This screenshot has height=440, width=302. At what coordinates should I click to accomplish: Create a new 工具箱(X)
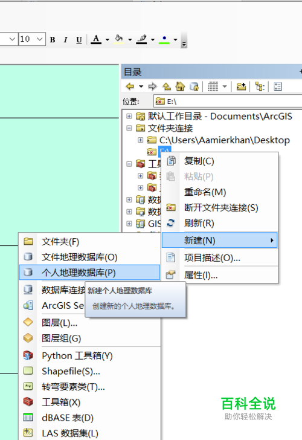point(90,403)
